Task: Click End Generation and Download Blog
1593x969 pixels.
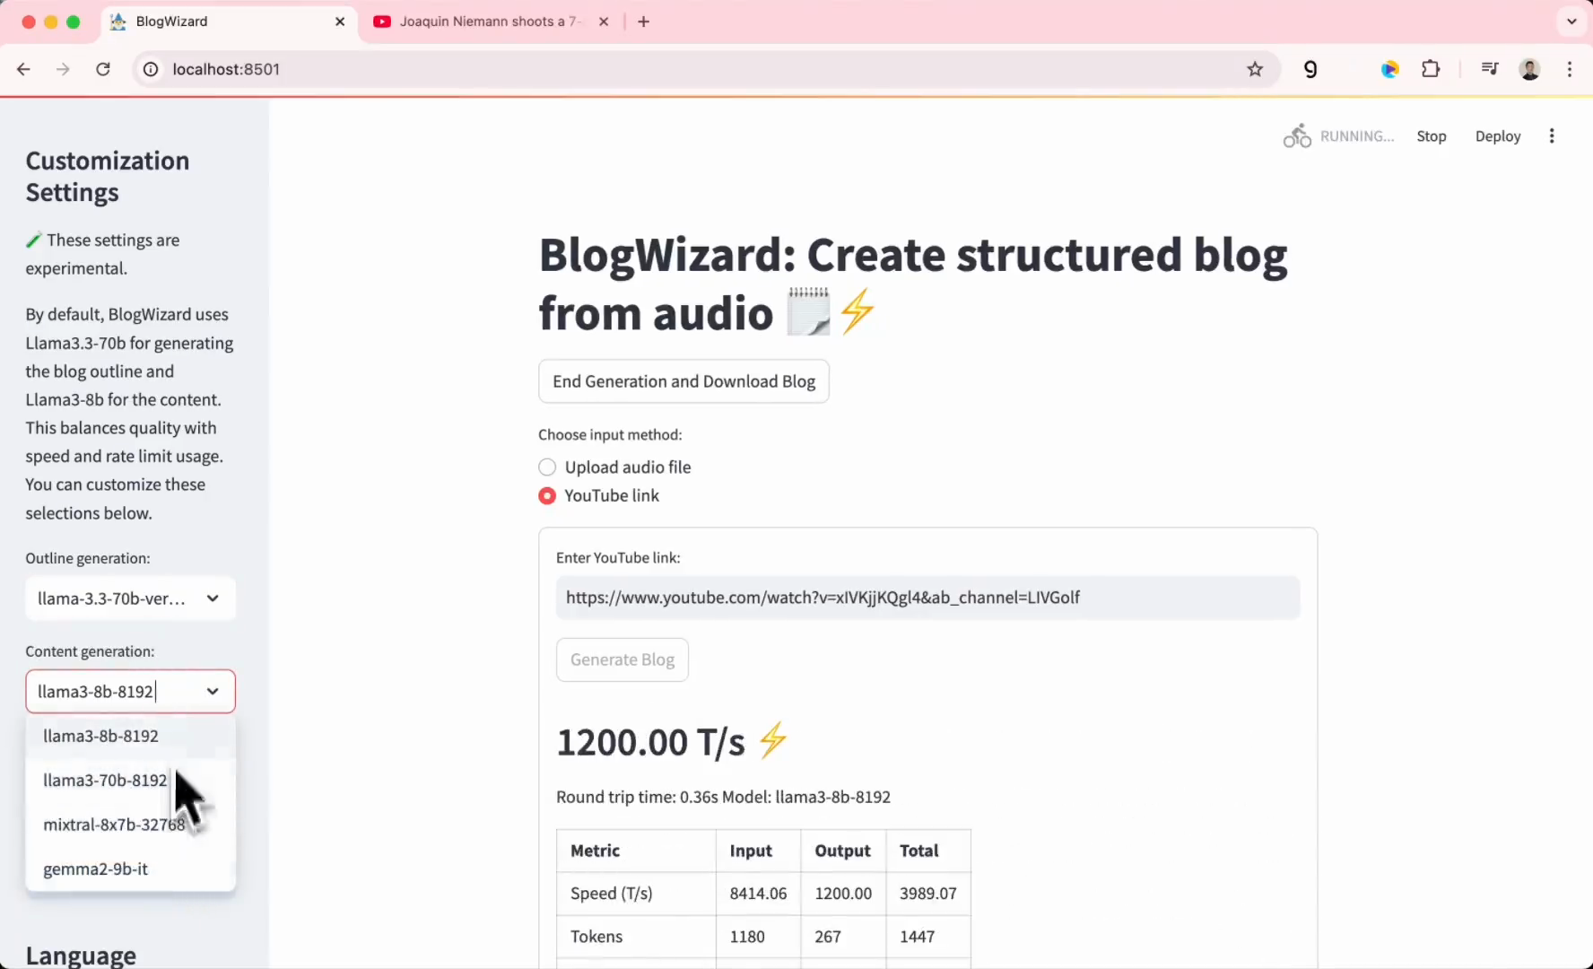Action: click(x=683, y=381)
